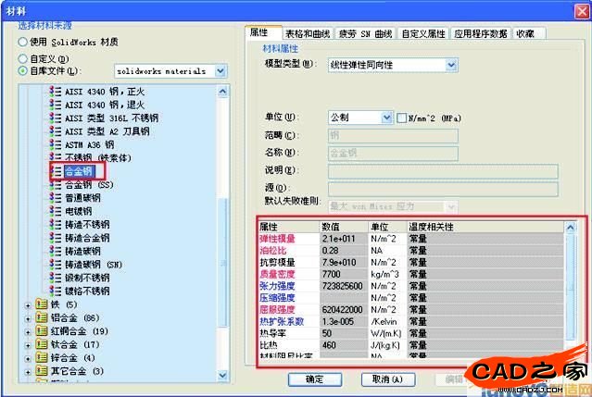This screenshot has height=397, width=592.
Task: Pick the 电镀钢 material icon
Action: click(57, 210)
